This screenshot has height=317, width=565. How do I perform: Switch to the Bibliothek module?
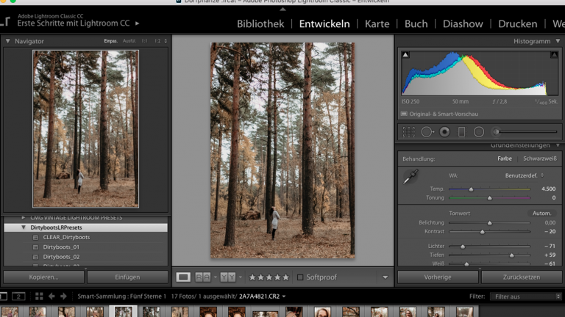pos(260,23)
